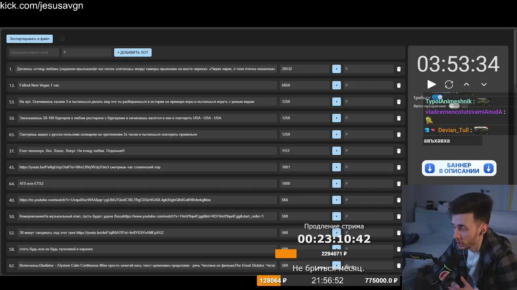Click the orange 2294071 ₽ progress bar
The height and width of the screenshot is (290, 517).
coord(334,254)
